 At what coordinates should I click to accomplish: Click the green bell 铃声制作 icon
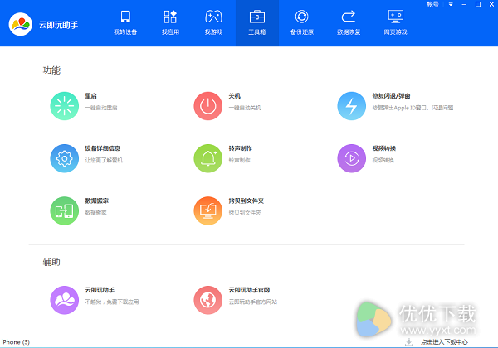click(x=208, y=158)
